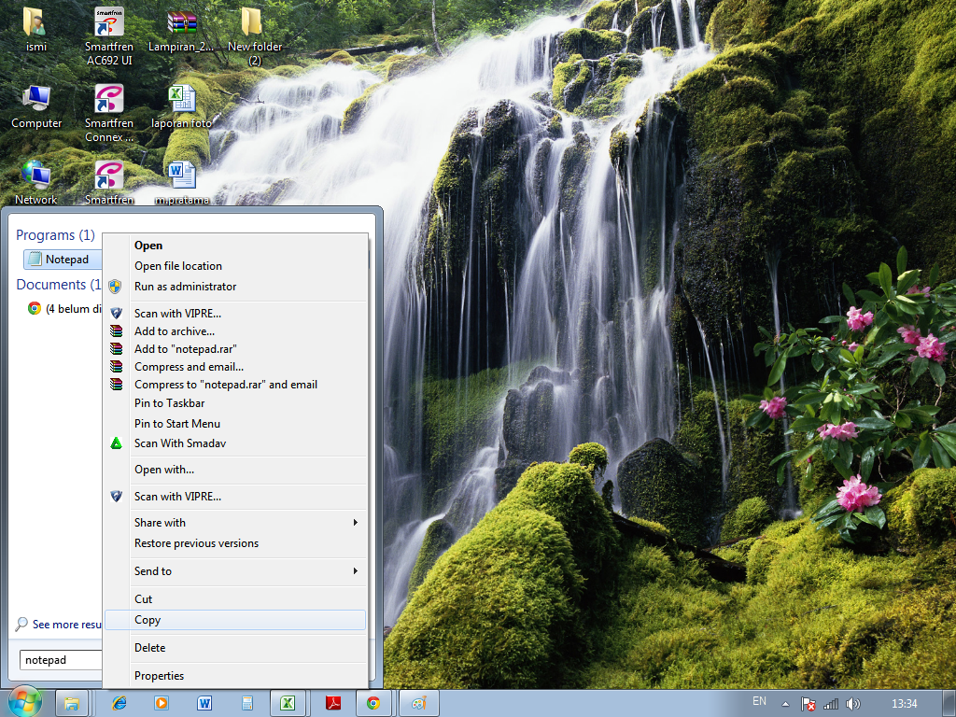
Task: Open the EN language selector in the tray
Action: point(759,702)
